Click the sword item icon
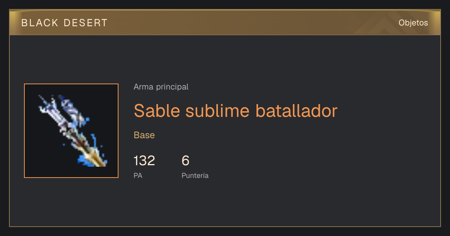Viewport: 450px width, 236px height. point(71,131)
